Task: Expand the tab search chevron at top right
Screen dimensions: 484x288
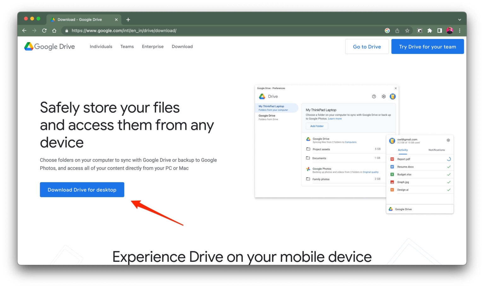Action: tap(459, 19)
